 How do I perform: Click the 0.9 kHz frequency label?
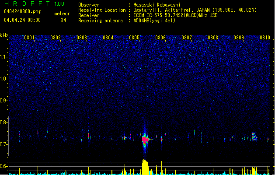point(3,101)
